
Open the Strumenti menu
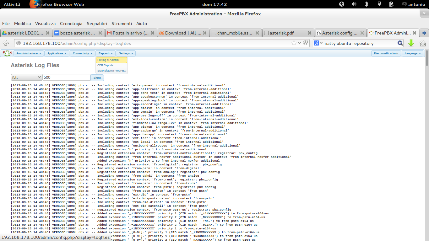(122, 24)
